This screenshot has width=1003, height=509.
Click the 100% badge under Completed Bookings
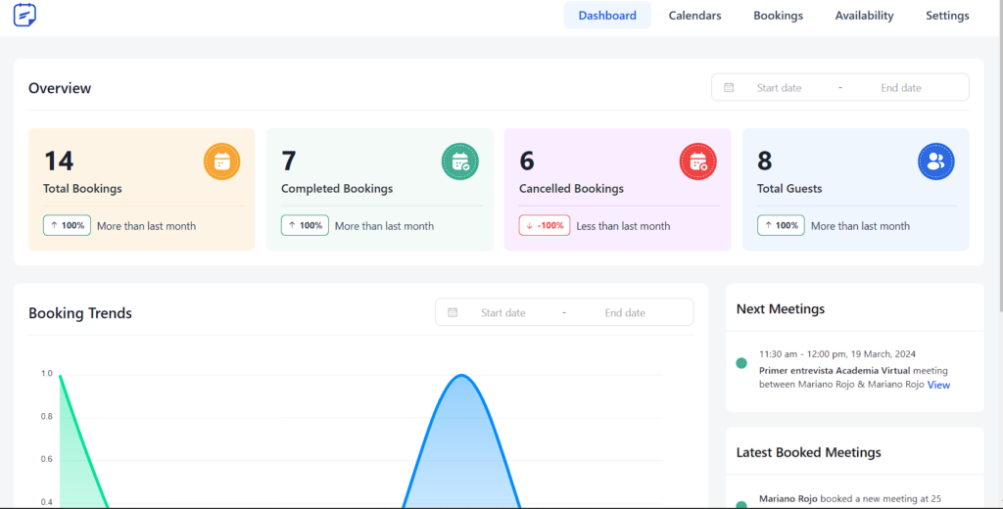306,226
